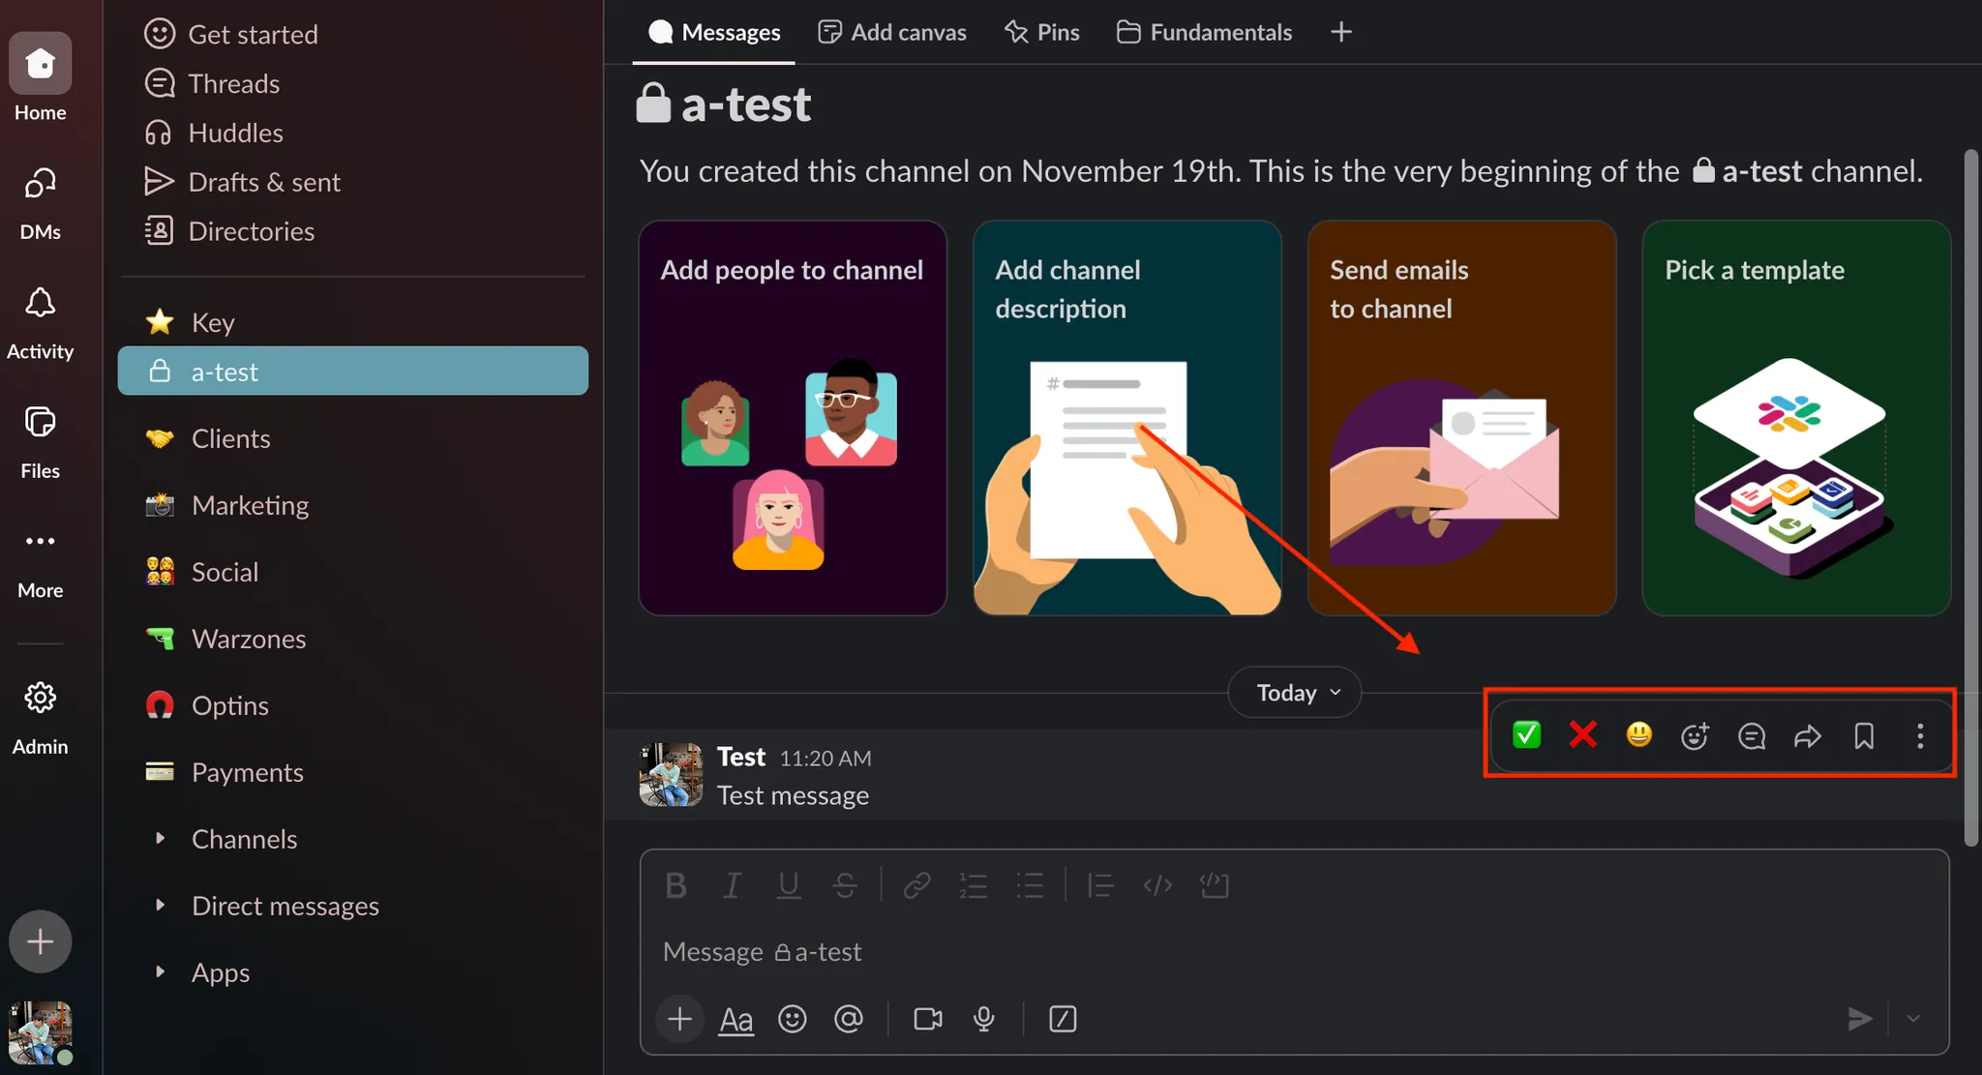Screen dimensions: 1982x1075
Task: Forward the Test message
Action: pyautogui.click(x=1807, y=735)
